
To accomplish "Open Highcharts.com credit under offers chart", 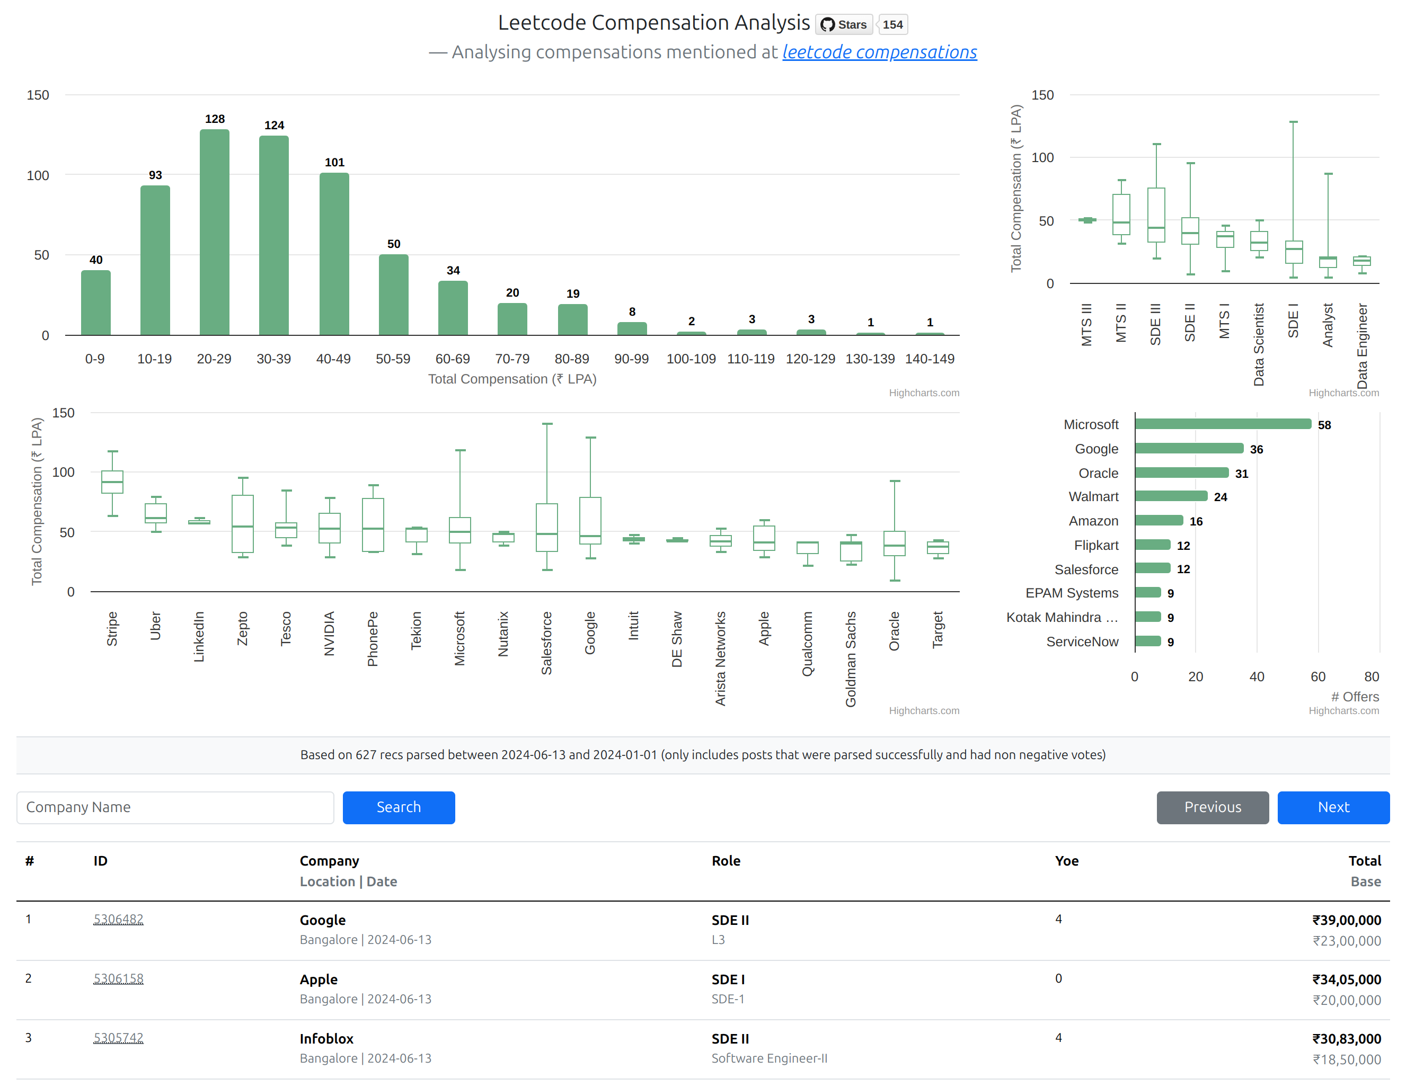I will [1343, 710].
